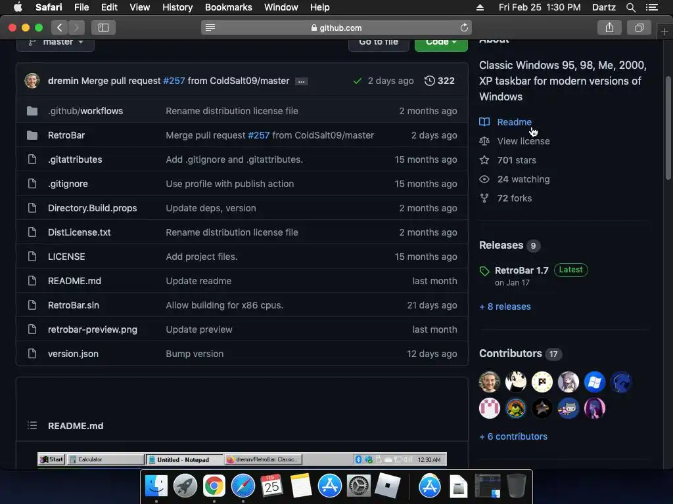Open the Directory.Build.props file
Image resolution: width=673 pixels, height=504 pixels.
[x=92, y=208]
